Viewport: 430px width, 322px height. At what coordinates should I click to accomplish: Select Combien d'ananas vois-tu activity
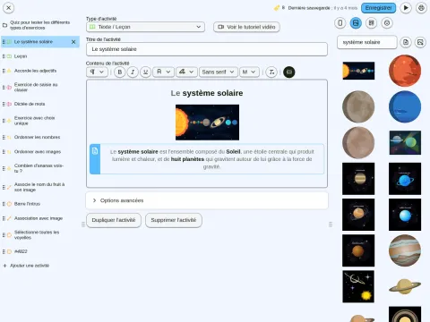(40, 168)
